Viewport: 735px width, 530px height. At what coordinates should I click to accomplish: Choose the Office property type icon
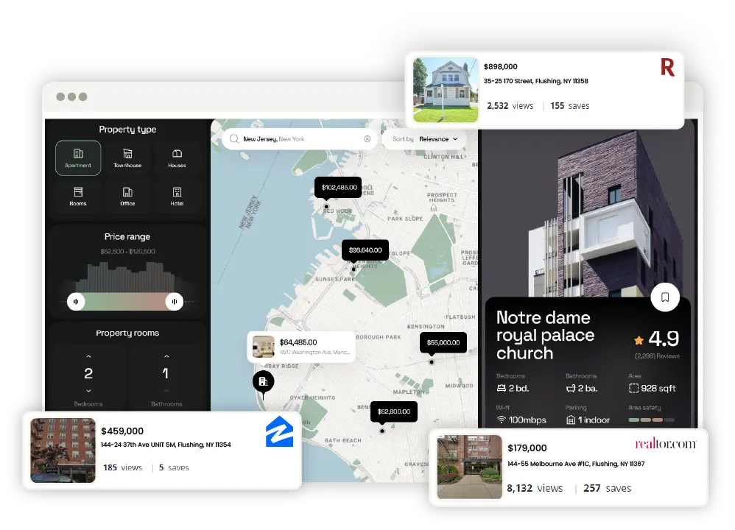pos(127,196)
